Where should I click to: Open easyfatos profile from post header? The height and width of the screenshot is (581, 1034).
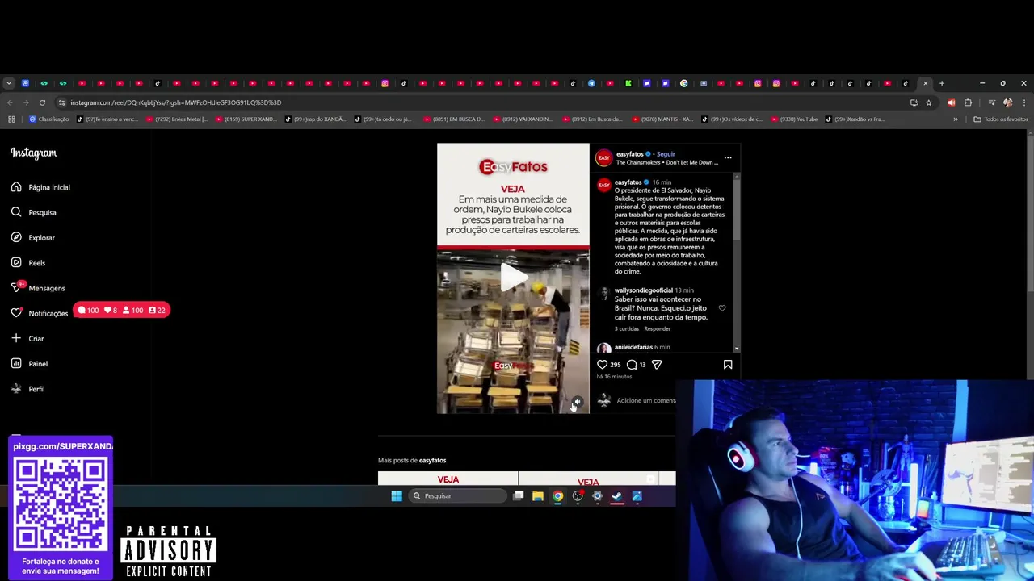(630, 154)
